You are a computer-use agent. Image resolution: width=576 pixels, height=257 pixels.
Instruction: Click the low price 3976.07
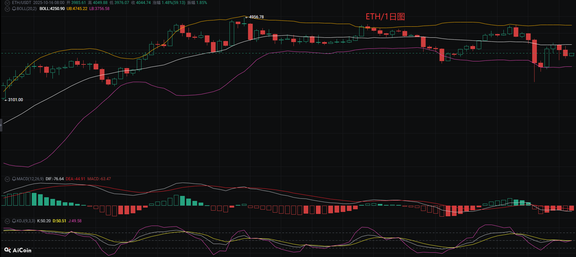click(122, 3)
